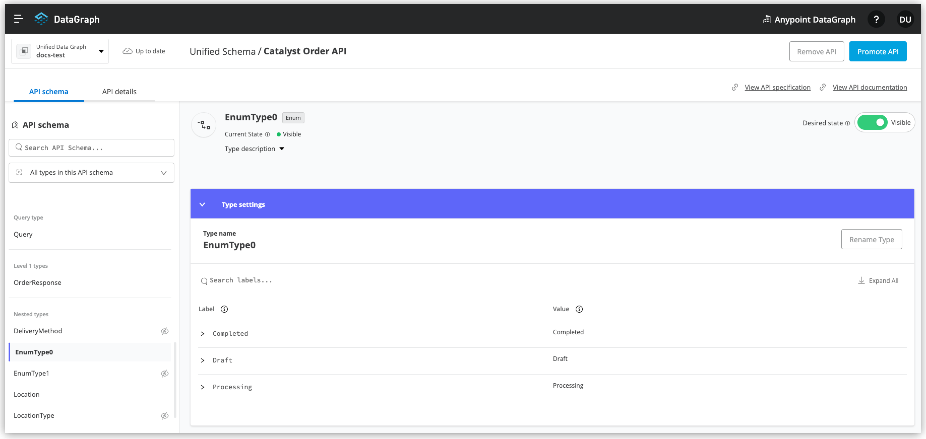
Task: Switch to the API details tab
Action: pos(119,92)
